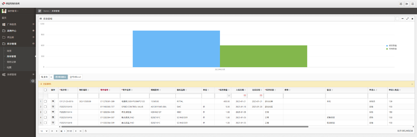This screenshot has height=137, width=417.
Task: Click the 零件名称 filter input field
Action: tap(134, 96)
